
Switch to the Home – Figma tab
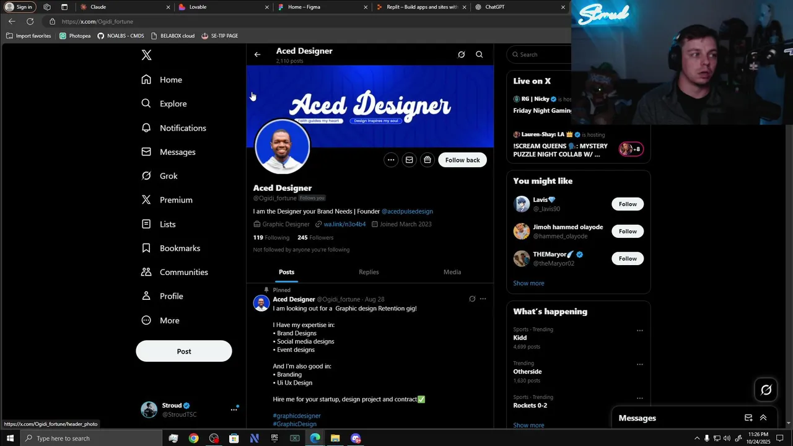322,7
